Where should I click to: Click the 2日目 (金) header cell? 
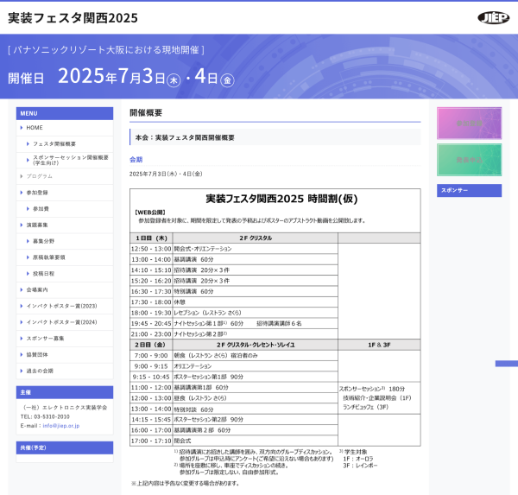tap(151, 345)
